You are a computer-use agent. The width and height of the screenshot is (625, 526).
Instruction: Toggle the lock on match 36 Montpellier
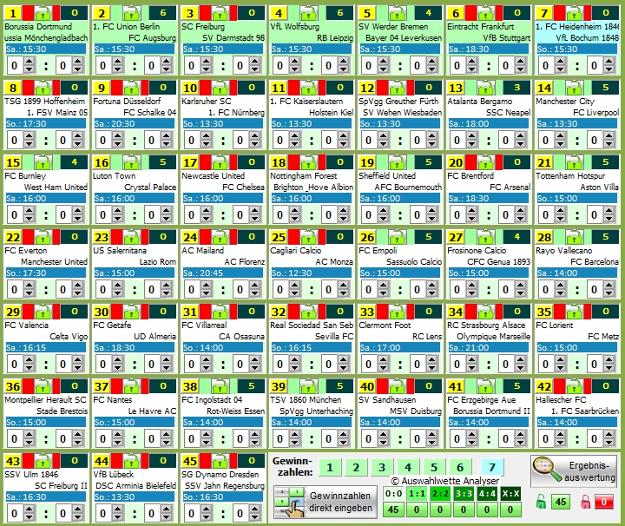pos(43,386)
